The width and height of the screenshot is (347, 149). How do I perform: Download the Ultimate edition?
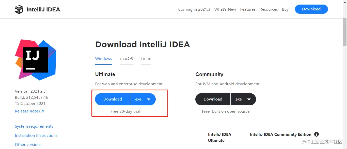coord(113,99)
